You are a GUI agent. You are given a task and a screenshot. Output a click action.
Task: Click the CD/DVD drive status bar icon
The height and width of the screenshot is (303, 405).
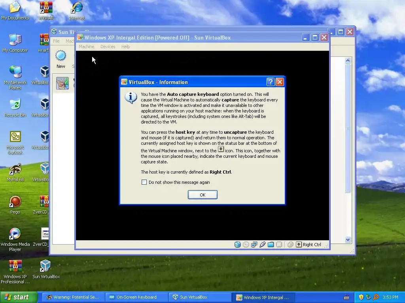coord(246,245)
